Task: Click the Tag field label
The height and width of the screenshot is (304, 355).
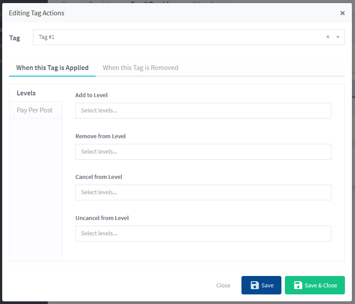Action: click(x=15, y=38)
